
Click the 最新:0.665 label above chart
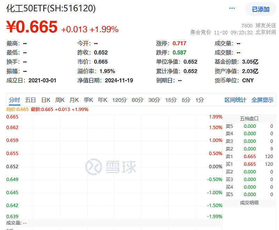coord(42,109)
